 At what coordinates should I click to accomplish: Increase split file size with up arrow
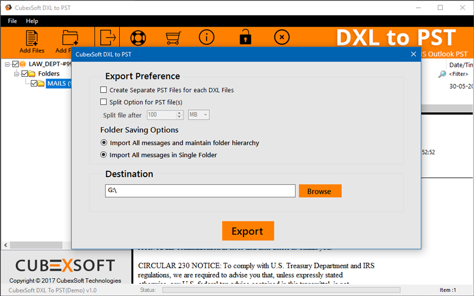pos(180,113)
